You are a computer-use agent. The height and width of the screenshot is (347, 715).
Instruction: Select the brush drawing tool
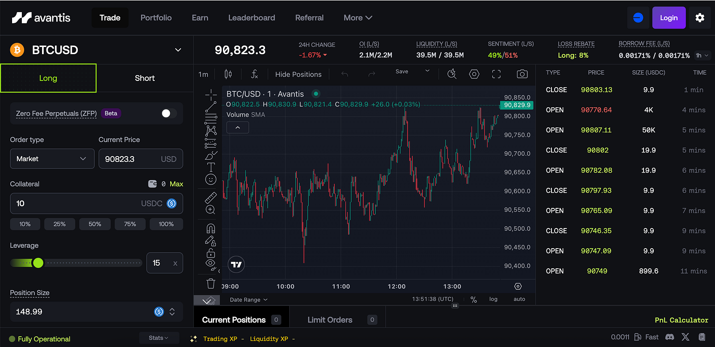point(211,155)
